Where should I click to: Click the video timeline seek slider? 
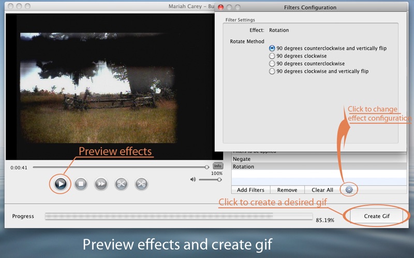[119, 167]
